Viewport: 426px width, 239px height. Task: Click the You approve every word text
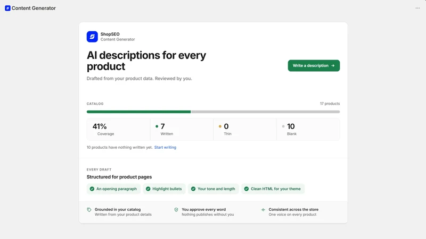tap(204, 209)
